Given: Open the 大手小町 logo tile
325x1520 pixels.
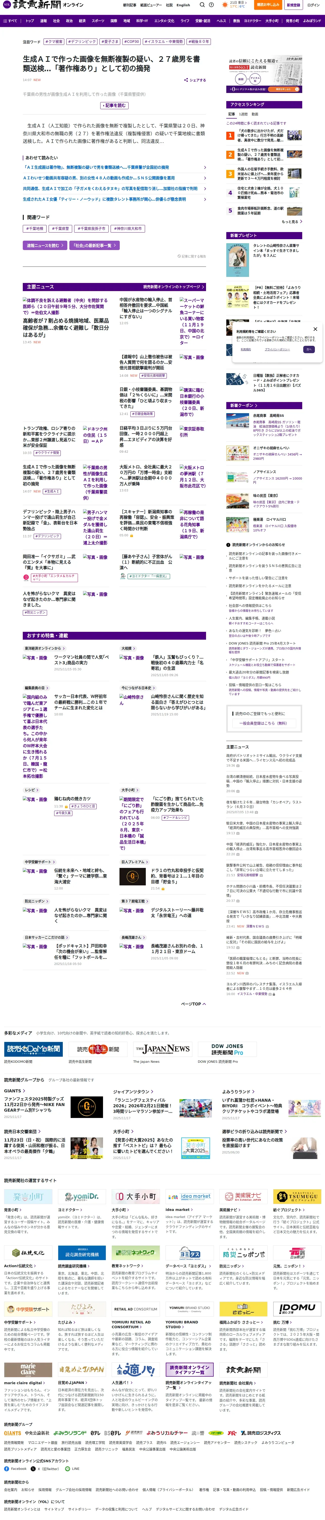Looking at the screenshot, I should pos(136,1197).
